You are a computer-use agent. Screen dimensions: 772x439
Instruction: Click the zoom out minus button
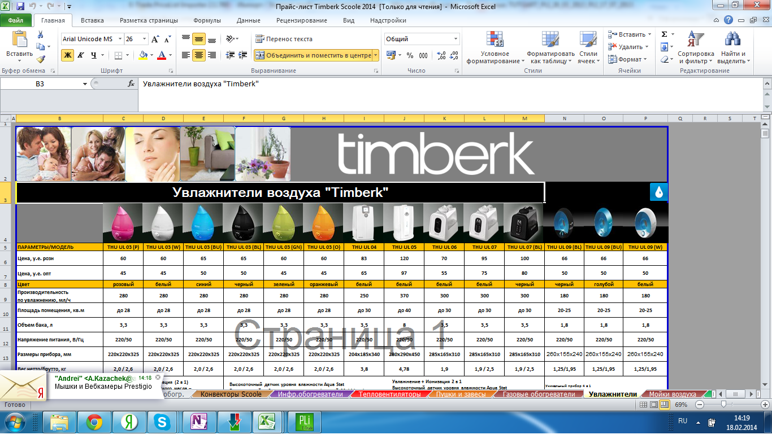700,405
